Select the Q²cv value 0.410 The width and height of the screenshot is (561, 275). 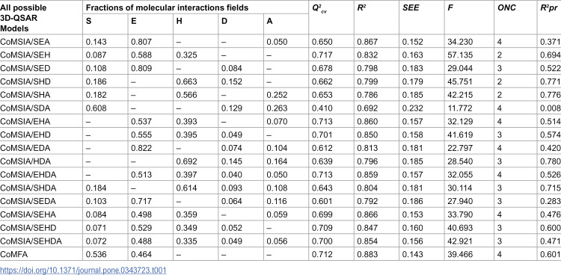(322, 108)
